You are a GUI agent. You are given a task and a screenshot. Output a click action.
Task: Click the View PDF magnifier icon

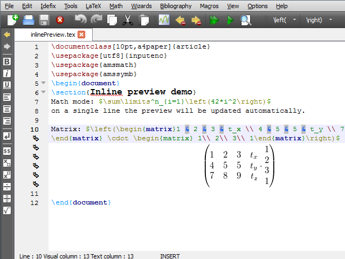(246, 21)
